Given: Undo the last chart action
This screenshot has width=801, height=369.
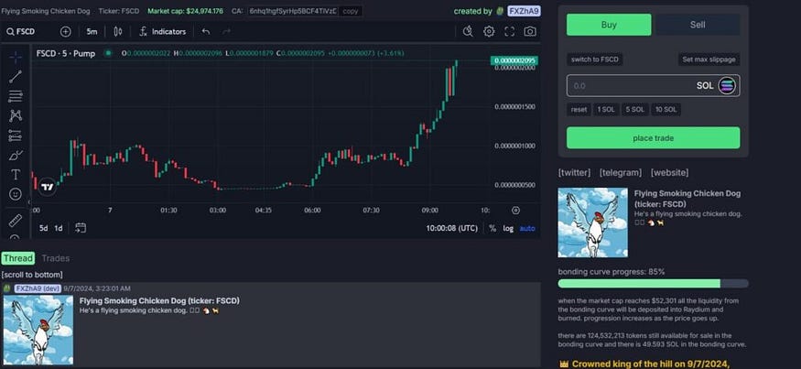Looking at the screenshot, I should click(206, 32).
